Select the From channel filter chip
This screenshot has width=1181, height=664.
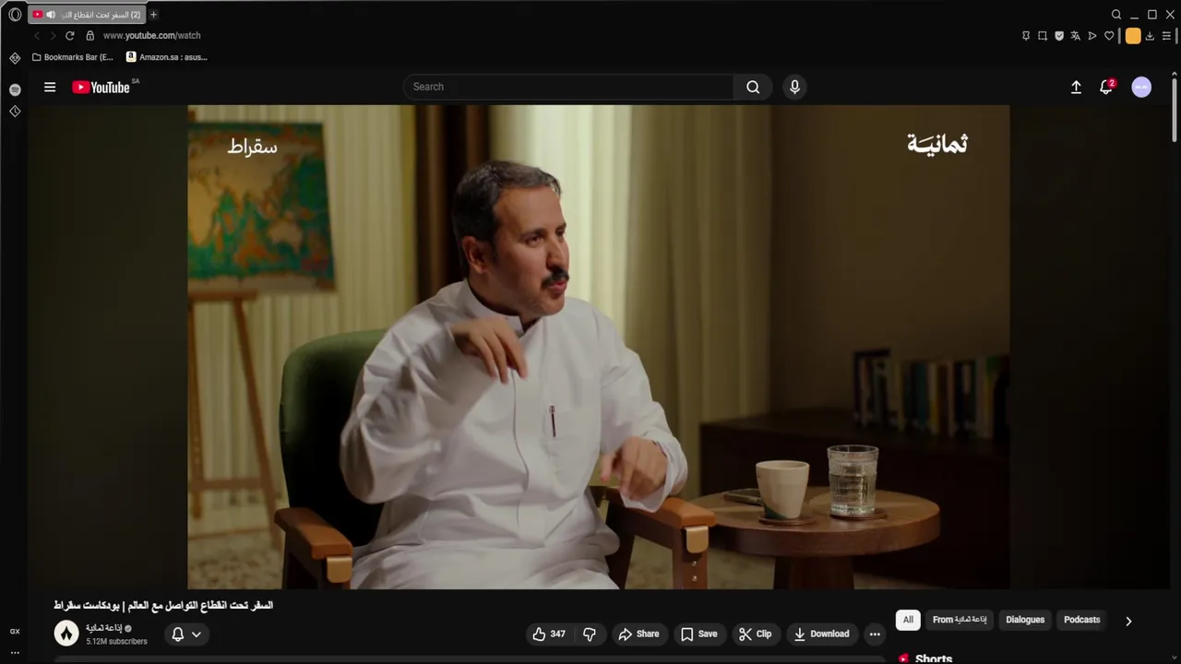coord(960,620)
